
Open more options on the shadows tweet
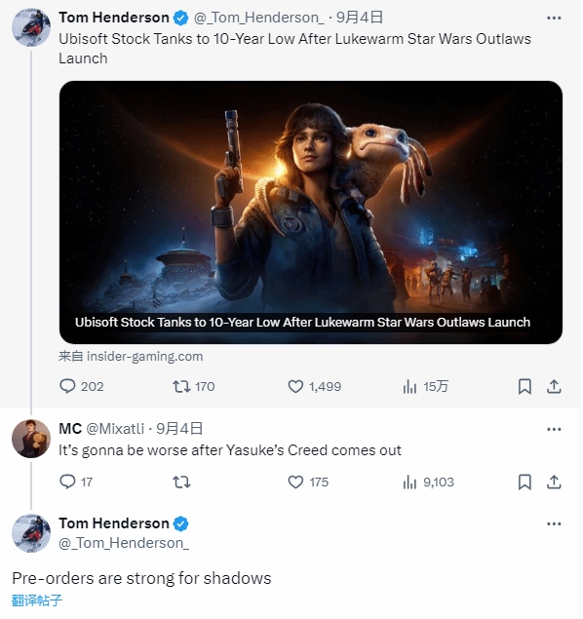click(x=554, y=524)
